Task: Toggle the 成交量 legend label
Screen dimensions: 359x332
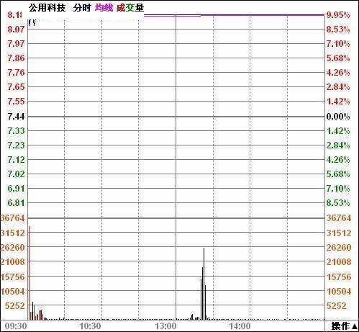Action: (130, 8)
